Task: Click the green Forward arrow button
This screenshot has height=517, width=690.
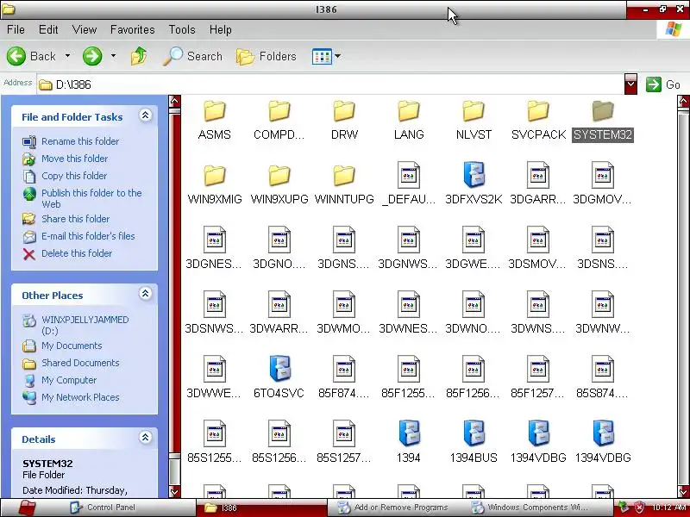Action: pos(92,56)
